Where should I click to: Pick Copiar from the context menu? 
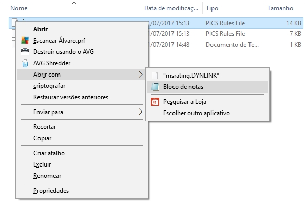click(x=42, y=138)
